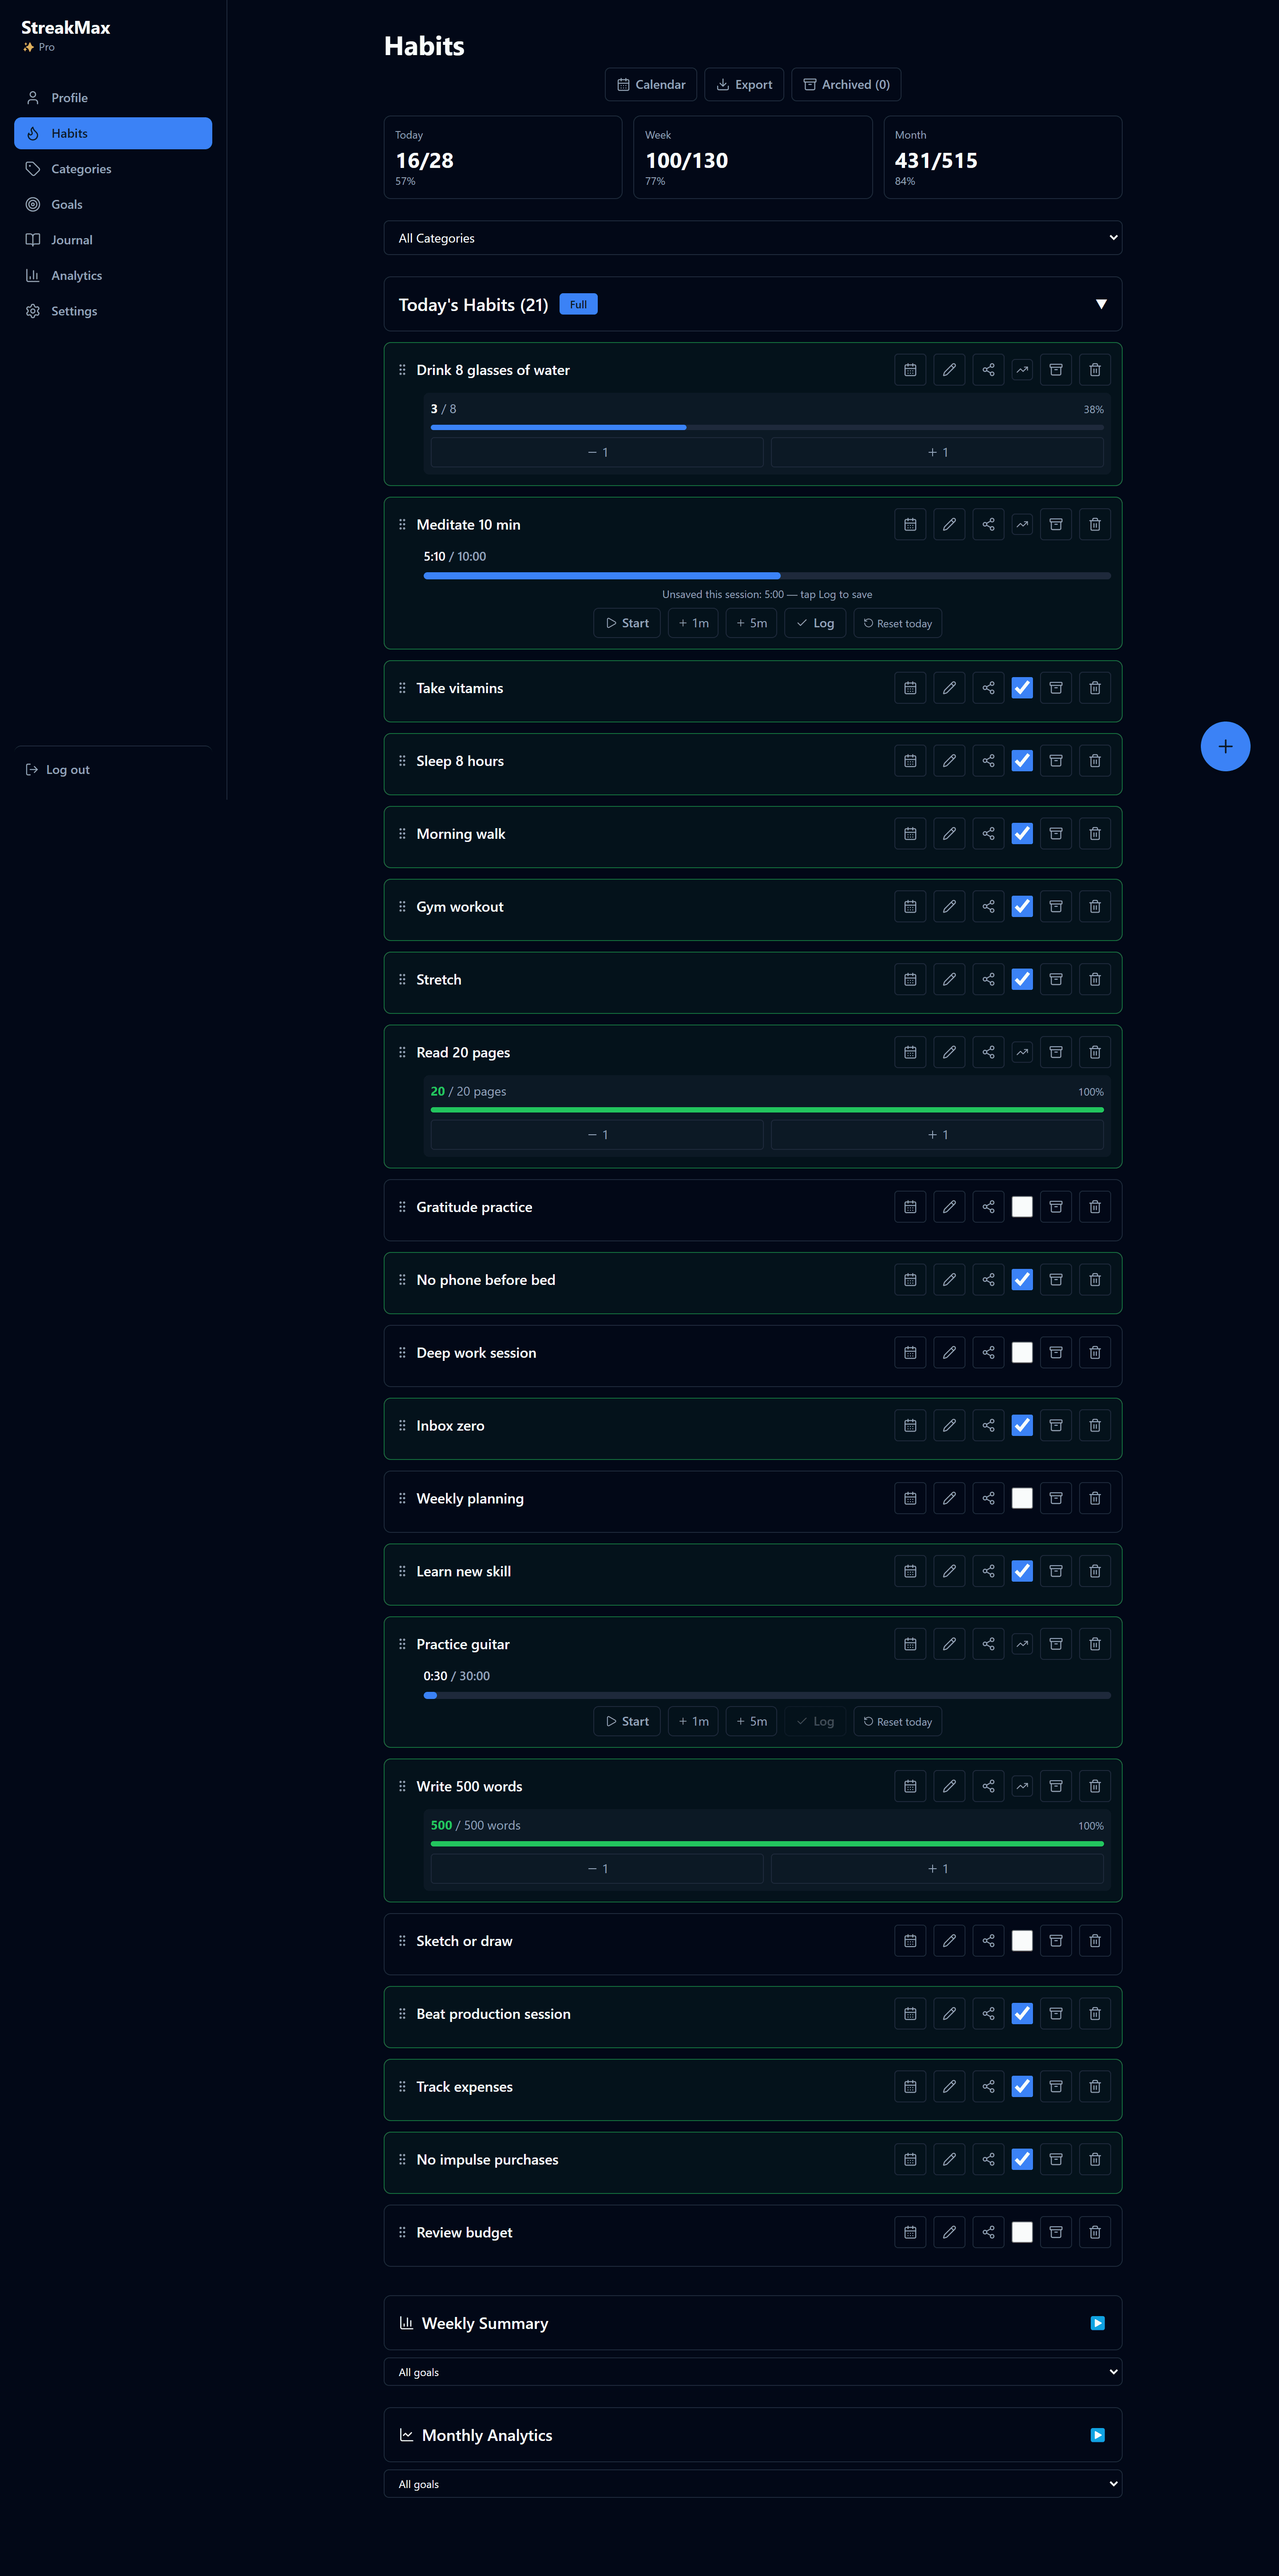
Task: Open calendar for Track expenses
Action: [910, 2087]
